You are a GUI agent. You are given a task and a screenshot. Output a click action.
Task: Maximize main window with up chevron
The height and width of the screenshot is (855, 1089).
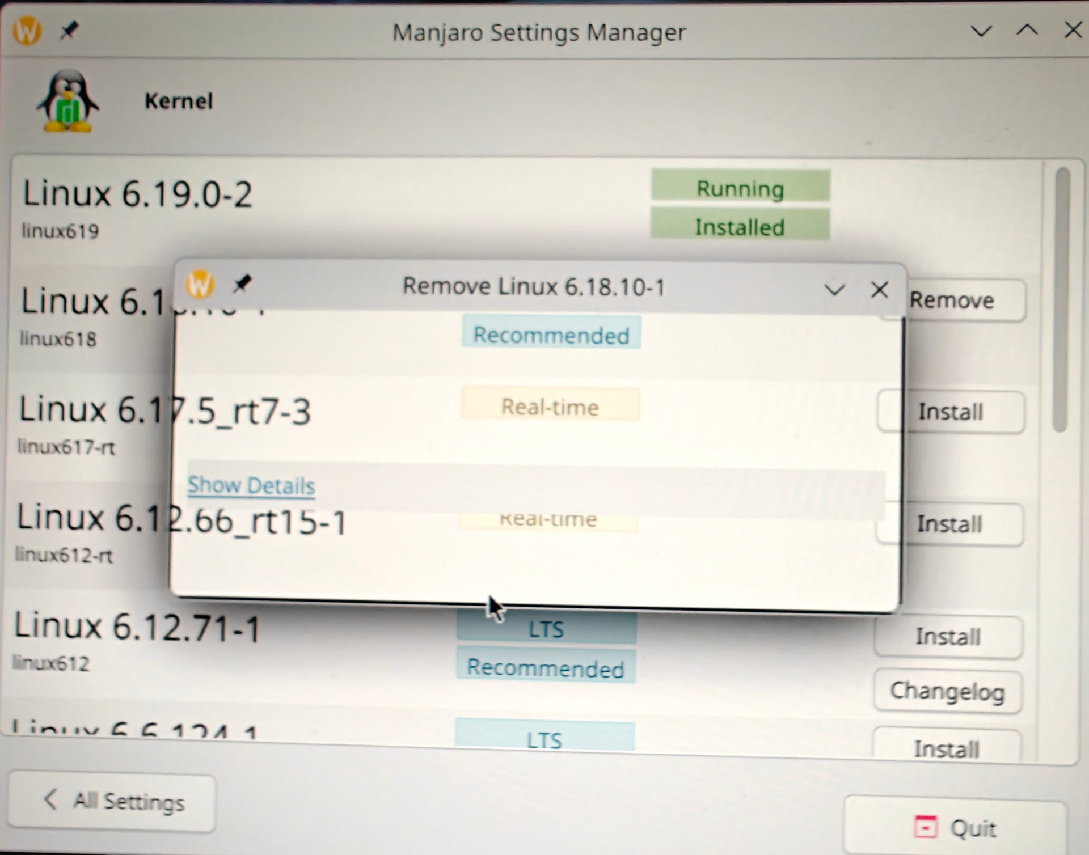[x=1027, y=31]
